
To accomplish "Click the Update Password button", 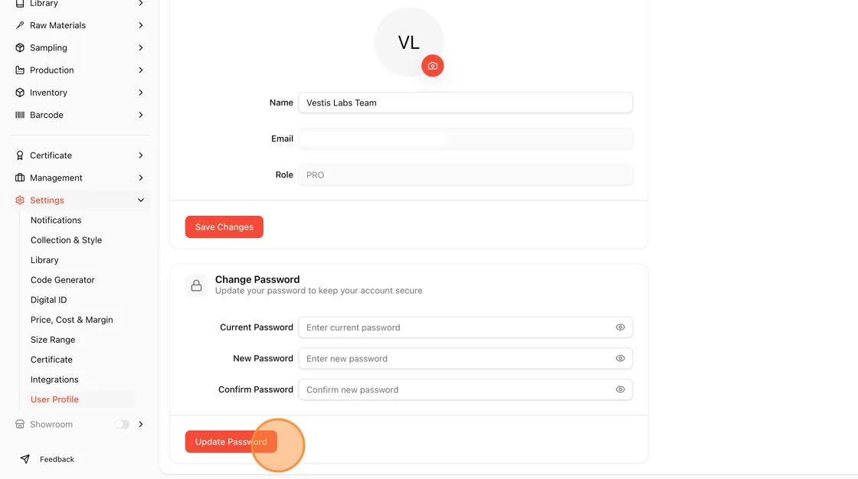I will pyautogui.click(x=231, y=442).
